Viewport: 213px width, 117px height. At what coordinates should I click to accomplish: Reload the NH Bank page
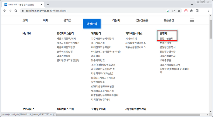16,11
